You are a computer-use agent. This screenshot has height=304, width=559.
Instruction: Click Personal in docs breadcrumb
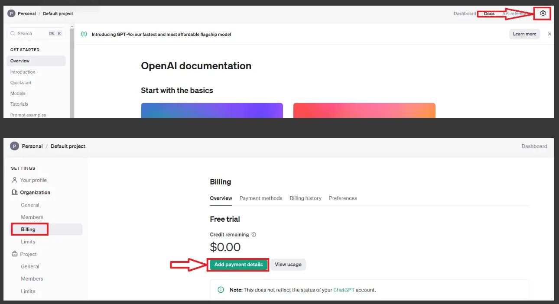point(27,13)
